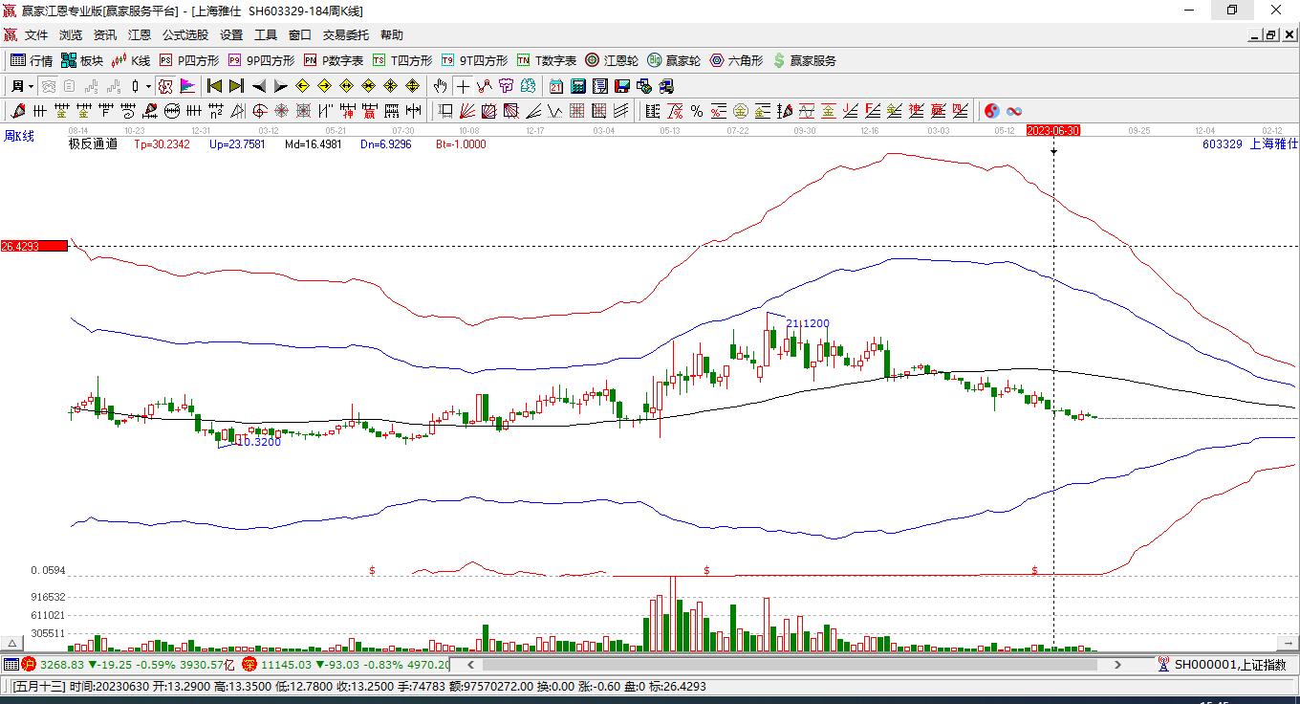The width and height of the screenshot is (1300, 704).
Task: Click the 沪 Shanghai index icon
Action: pos(29,665)
